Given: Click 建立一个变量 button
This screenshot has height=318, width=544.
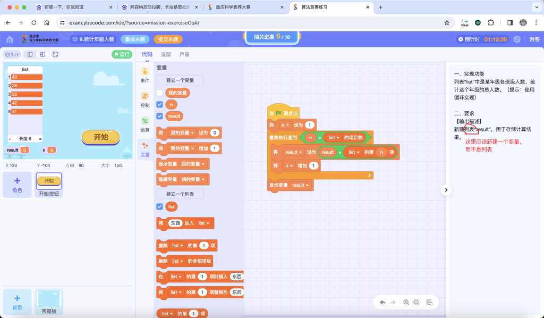Looking at the screenshot, I should point(180,80).
